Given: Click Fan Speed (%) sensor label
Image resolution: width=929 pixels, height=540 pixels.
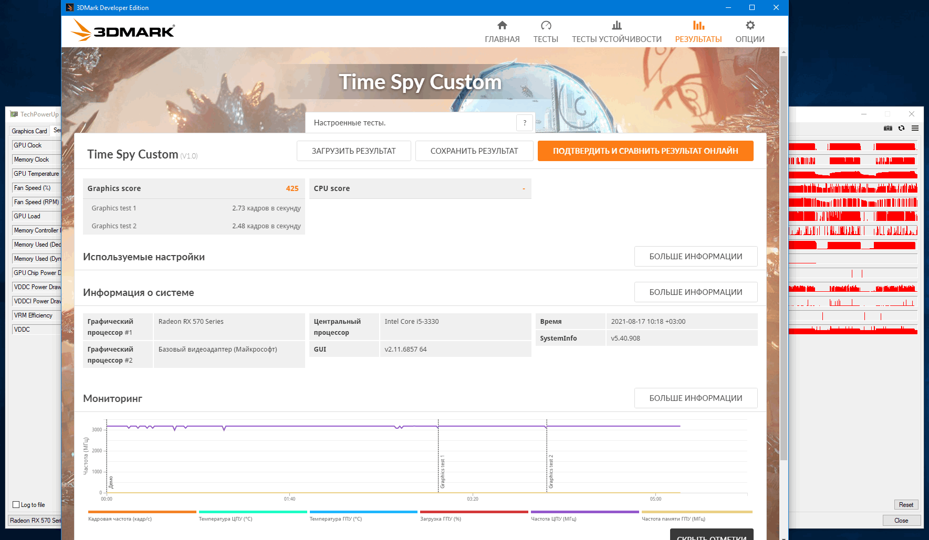Looking at the screenshot, I should 36,188.
